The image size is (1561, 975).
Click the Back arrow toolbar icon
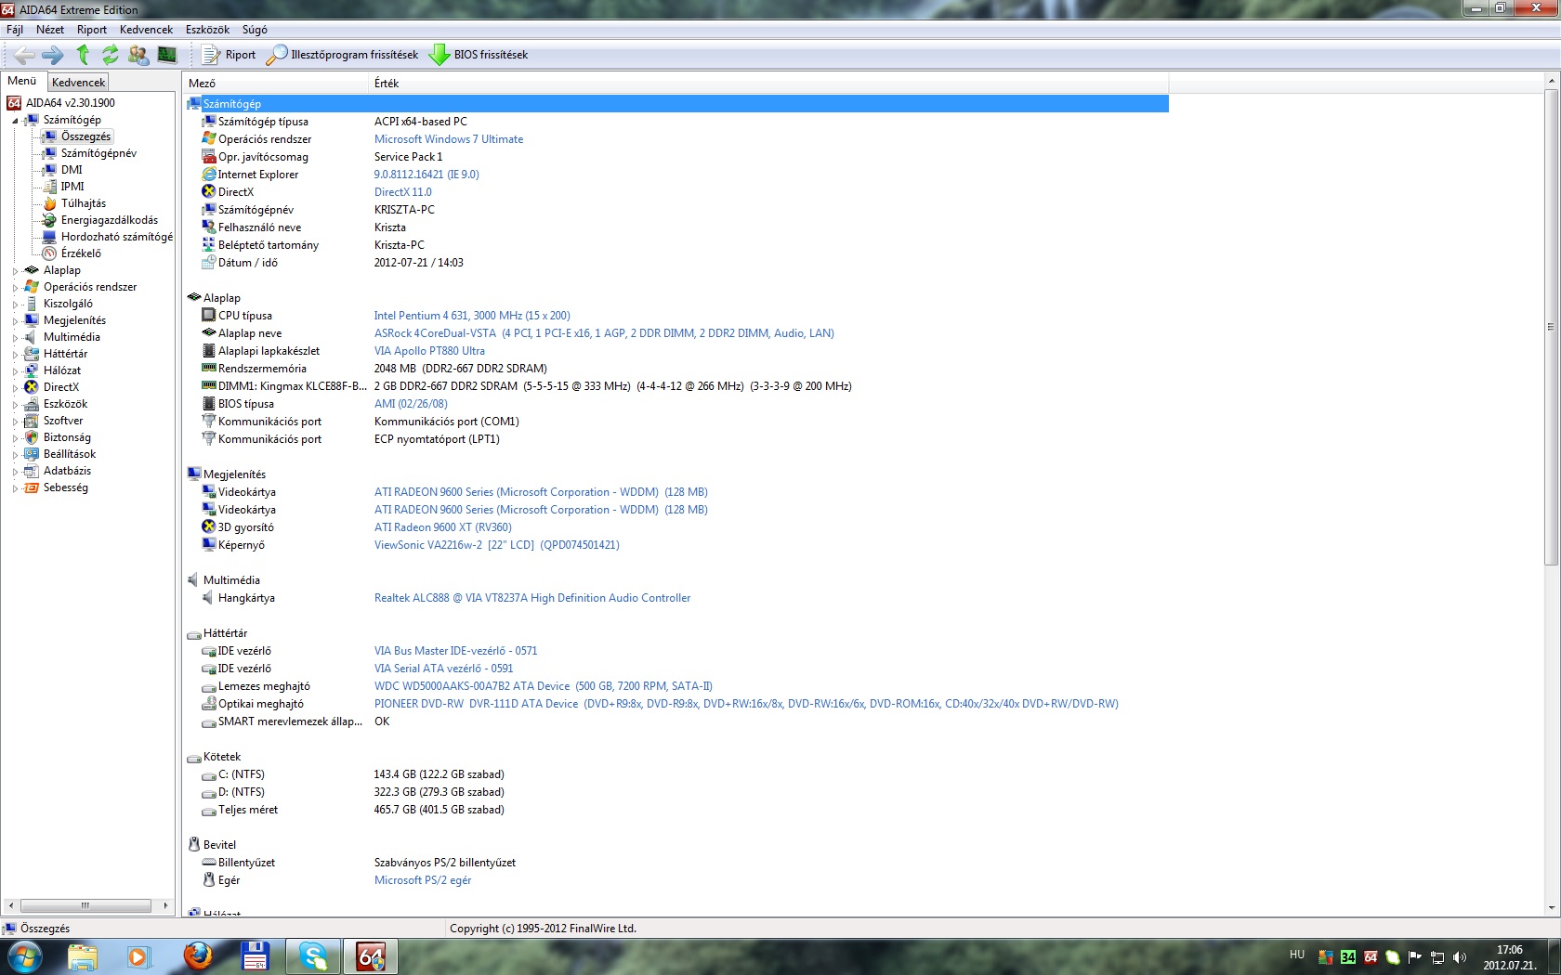pos(24,55)
